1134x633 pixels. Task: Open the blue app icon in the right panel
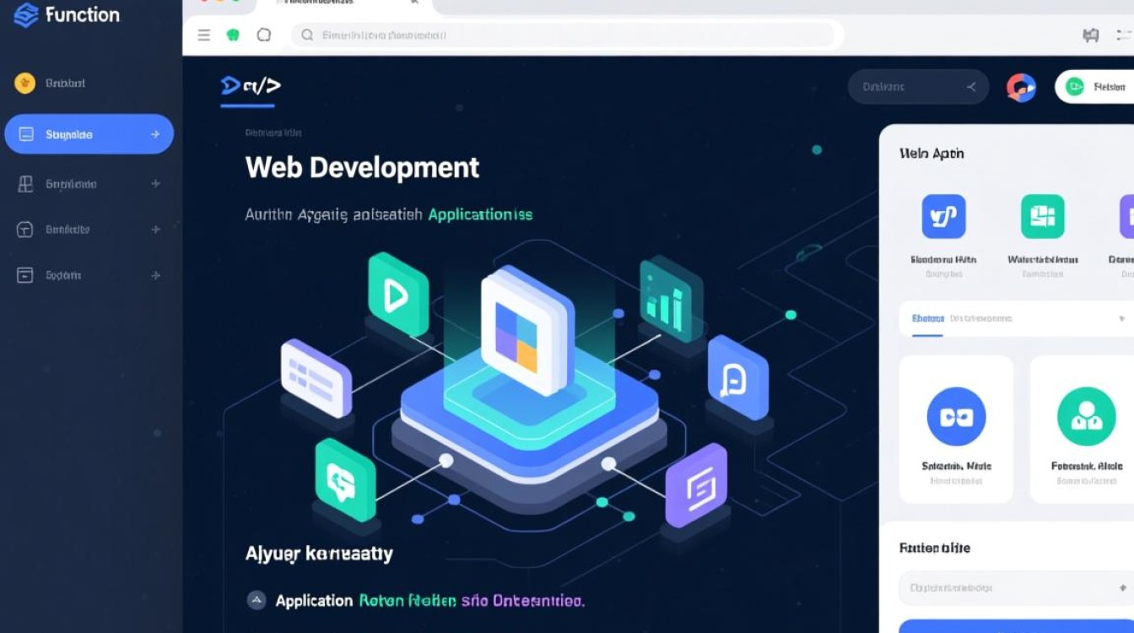[x=943, y=217]
